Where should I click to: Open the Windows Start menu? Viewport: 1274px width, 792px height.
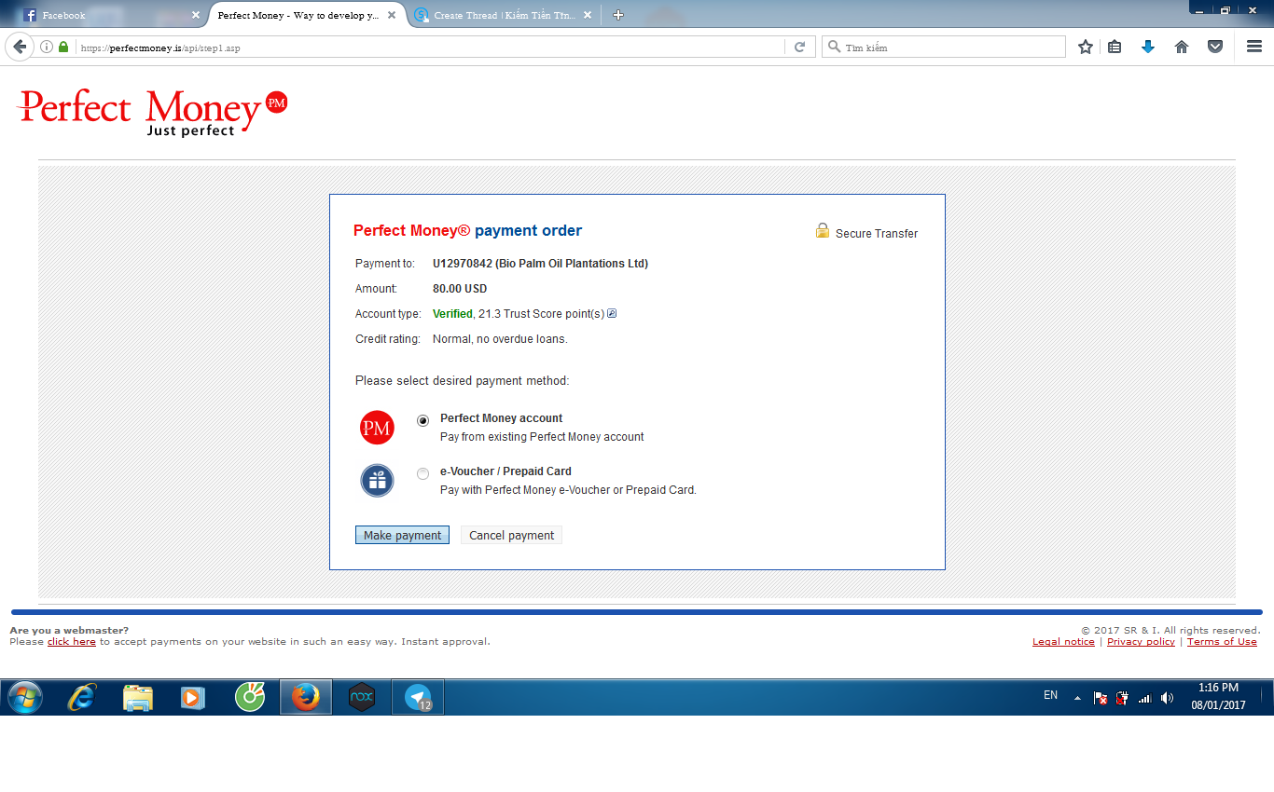coord(25,697)
